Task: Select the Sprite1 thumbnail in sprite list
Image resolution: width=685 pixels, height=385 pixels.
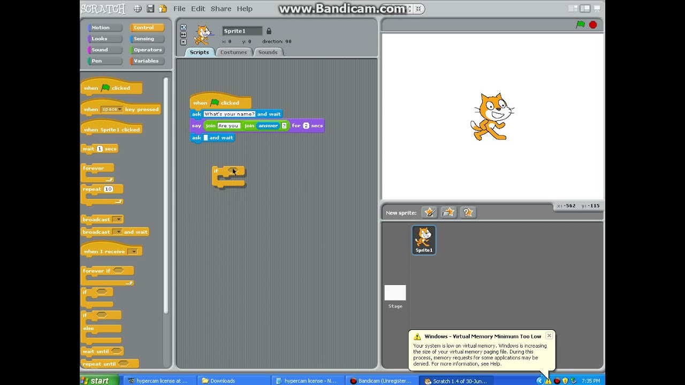Action: tap(424, 240)
